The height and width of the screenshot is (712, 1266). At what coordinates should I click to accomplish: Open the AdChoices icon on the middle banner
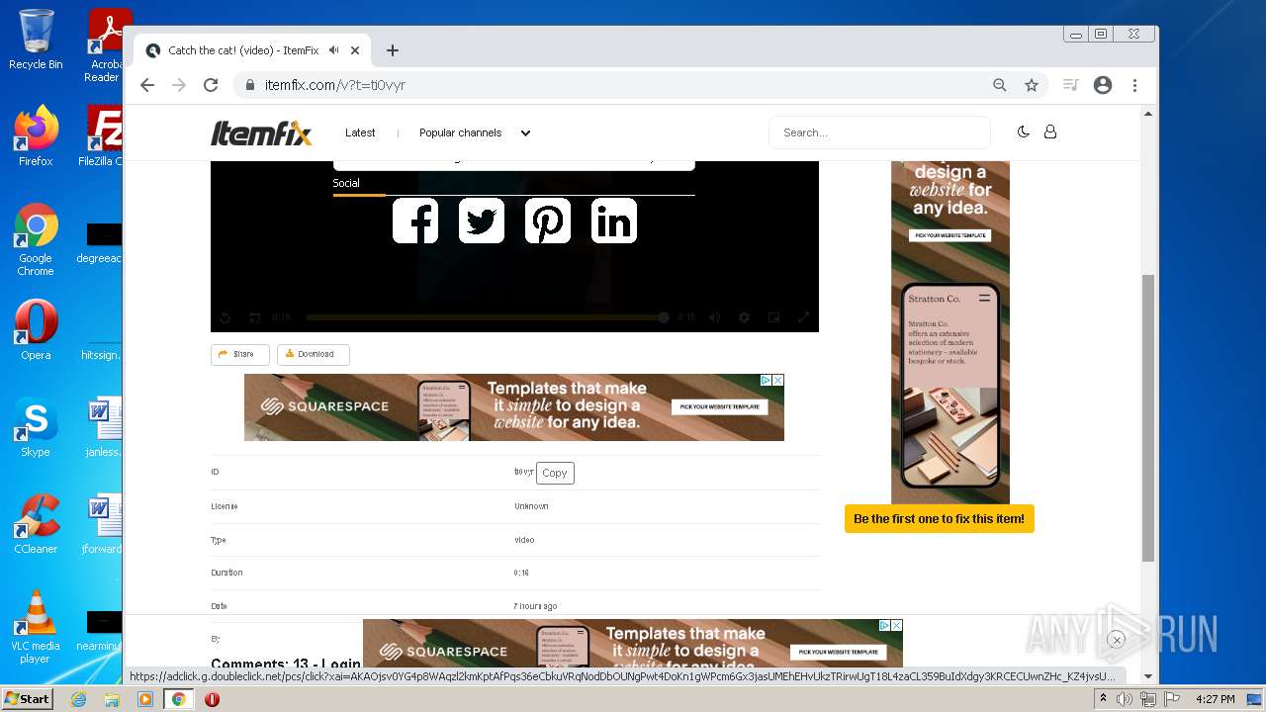click(x=766, y=380)
